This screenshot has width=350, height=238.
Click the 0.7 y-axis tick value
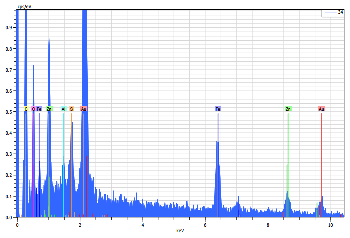9,70
